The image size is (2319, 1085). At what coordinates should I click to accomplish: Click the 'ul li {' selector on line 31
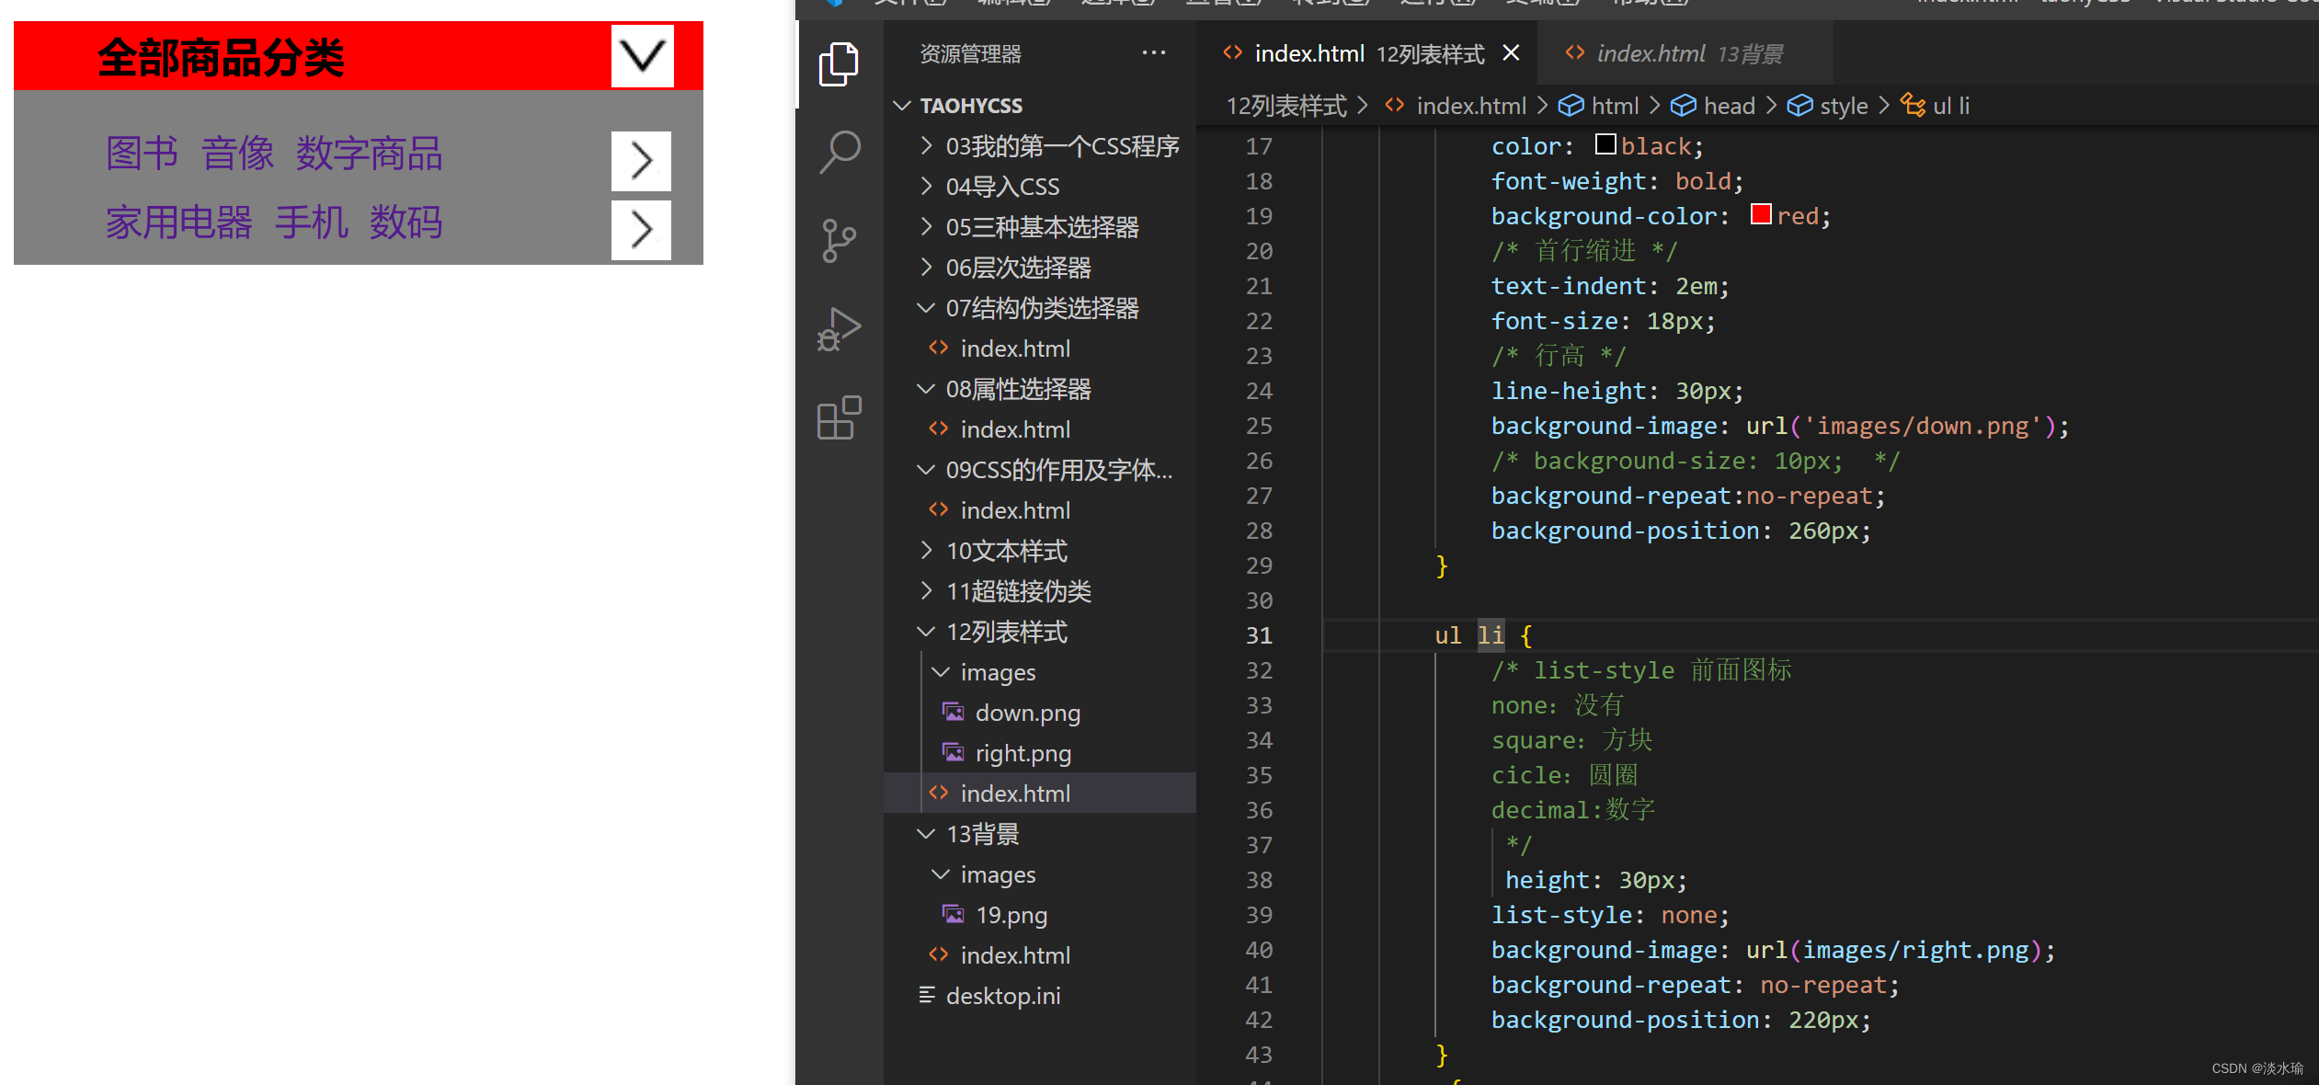coord(1484,635)
